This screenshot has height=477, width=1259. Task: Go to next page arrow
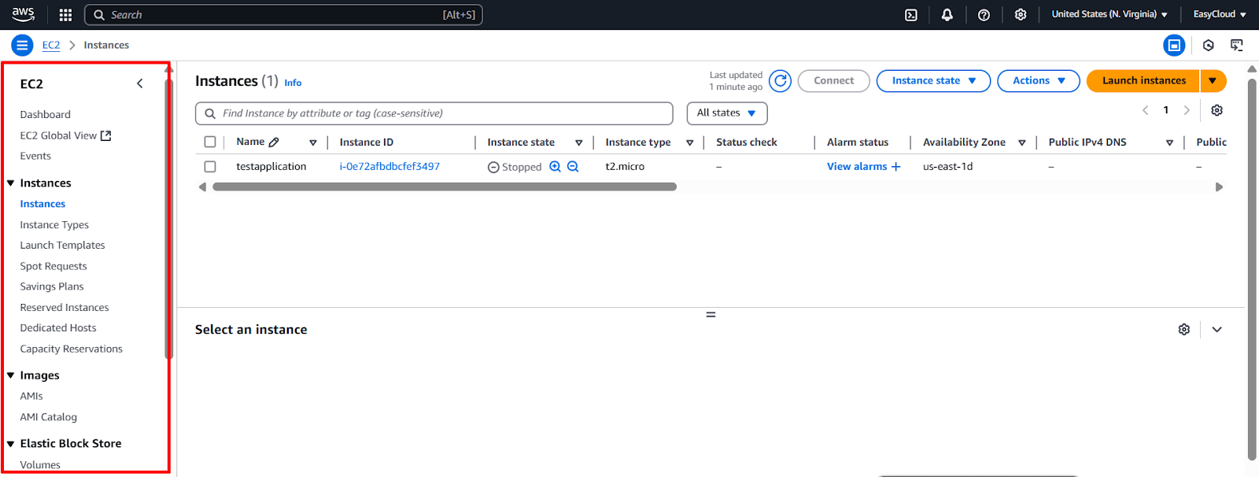(x=1187, y=110)
